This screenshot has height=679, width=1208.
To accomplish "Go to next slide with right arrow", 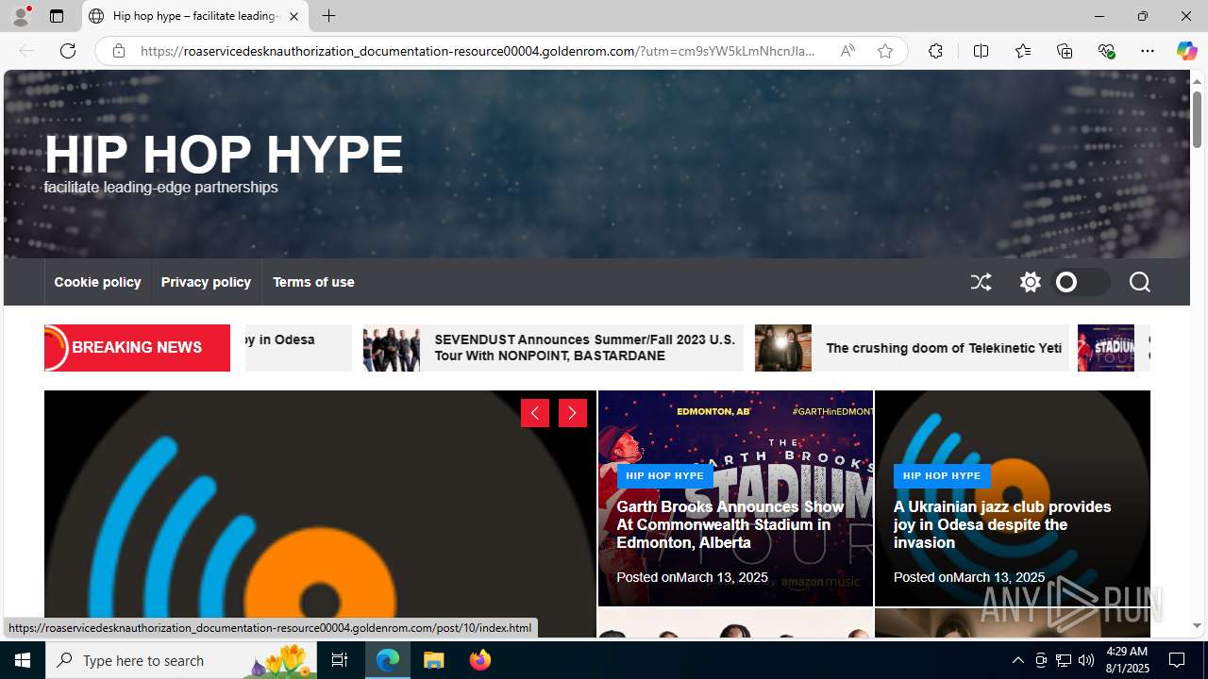I will [573, 413].
